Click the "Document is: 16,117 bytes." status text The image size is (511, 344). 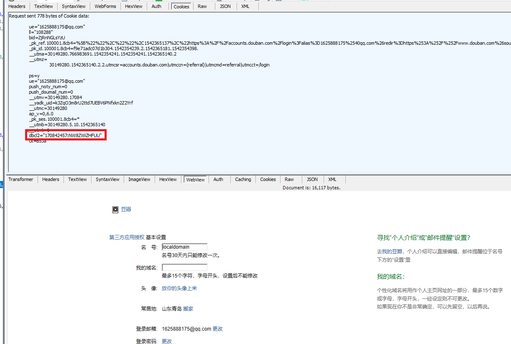pos(312,188)
